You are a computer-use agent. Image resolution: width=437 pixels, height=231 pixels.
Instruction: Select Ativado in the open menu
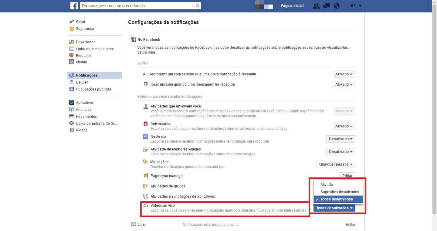click(x=338, y=185)
